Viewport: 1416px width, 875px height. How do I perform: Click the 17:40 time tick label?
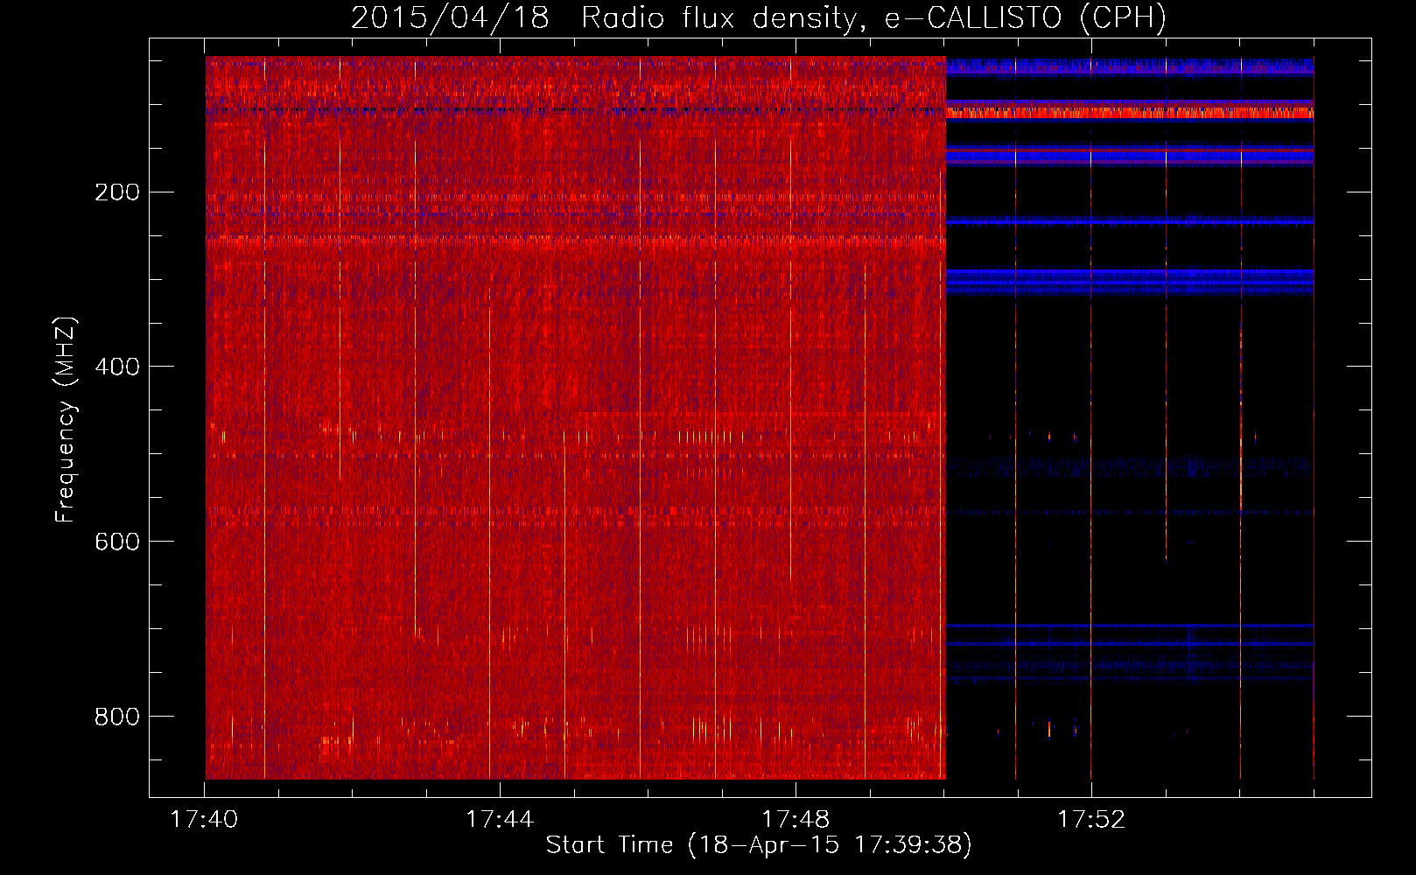pos(204,820)
